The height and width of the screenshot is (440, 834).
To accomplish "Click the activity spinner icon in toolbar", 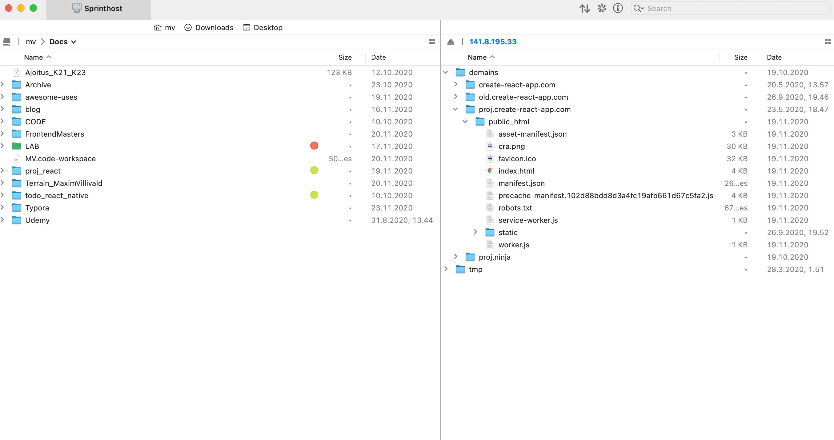I will click(602, 8).
